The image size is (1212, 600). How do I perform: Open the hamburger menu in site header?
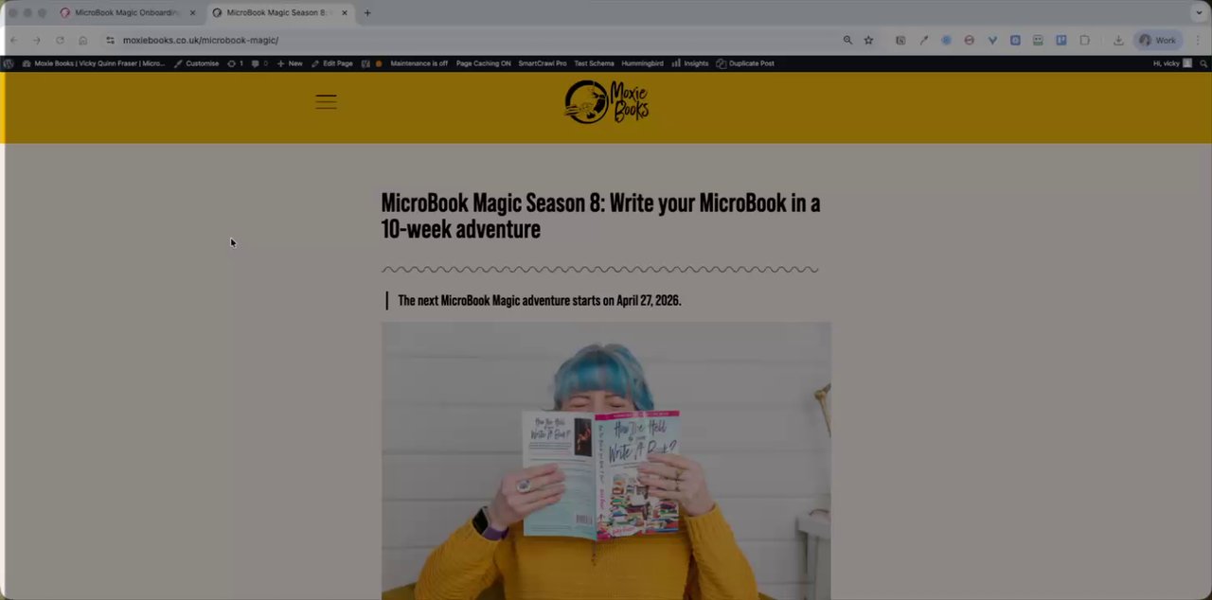326,102
